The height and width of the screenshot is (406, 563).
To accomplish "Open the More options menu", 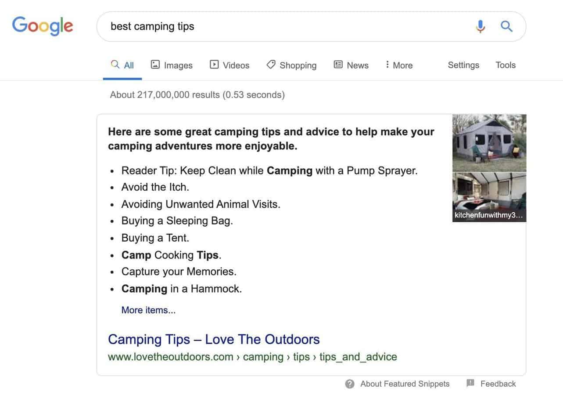I will coord(398,65).
